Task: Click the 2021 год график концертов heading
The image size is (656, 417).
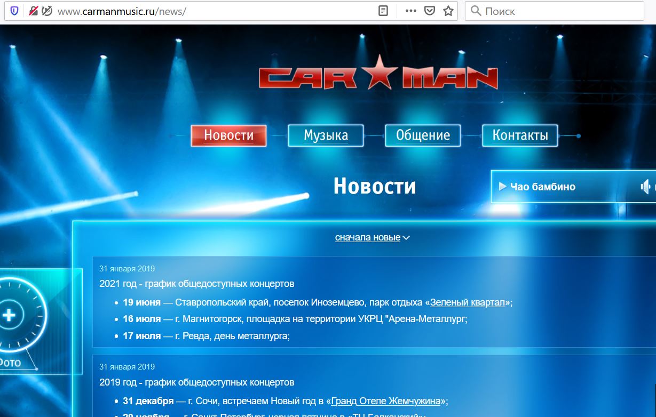Action: [197, 284]
